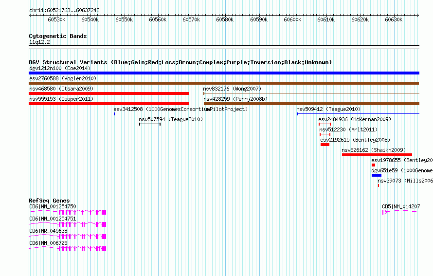Click the nsv512230 (Arlt2011) text label

coord(348,129)
